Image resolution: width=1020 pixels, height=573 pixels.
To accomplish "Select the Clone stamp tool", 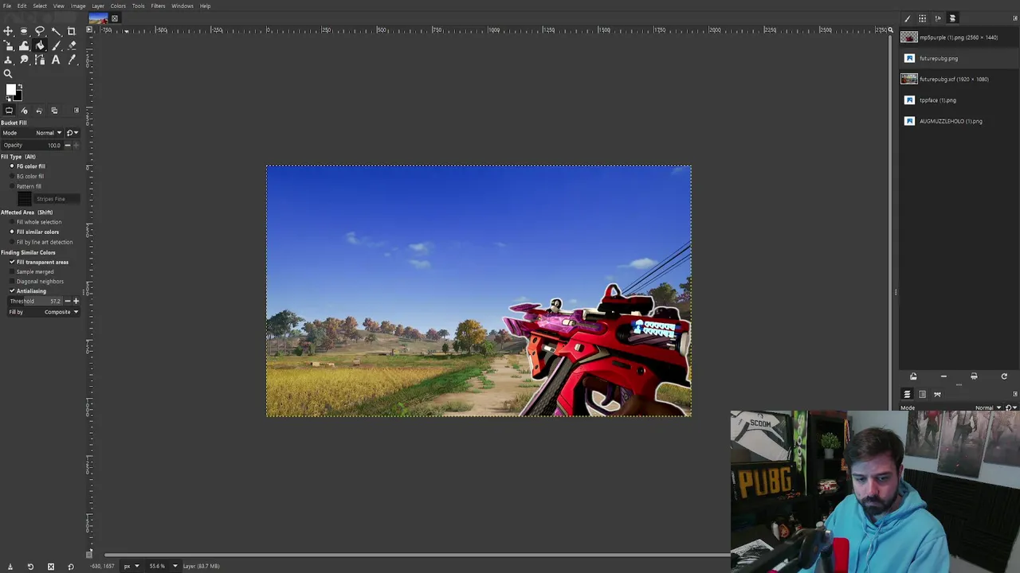I will pos(8,60).
